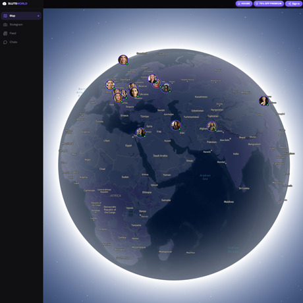Open the profile marker near Iran
303x303 pixels.
(176, 125)
